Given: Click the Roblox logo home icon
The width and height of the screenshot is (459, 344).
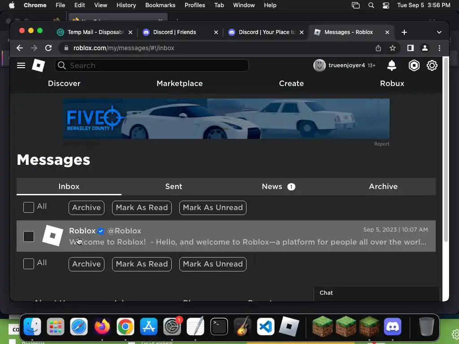Looking at the screenshot, I should tap(39, 65).
